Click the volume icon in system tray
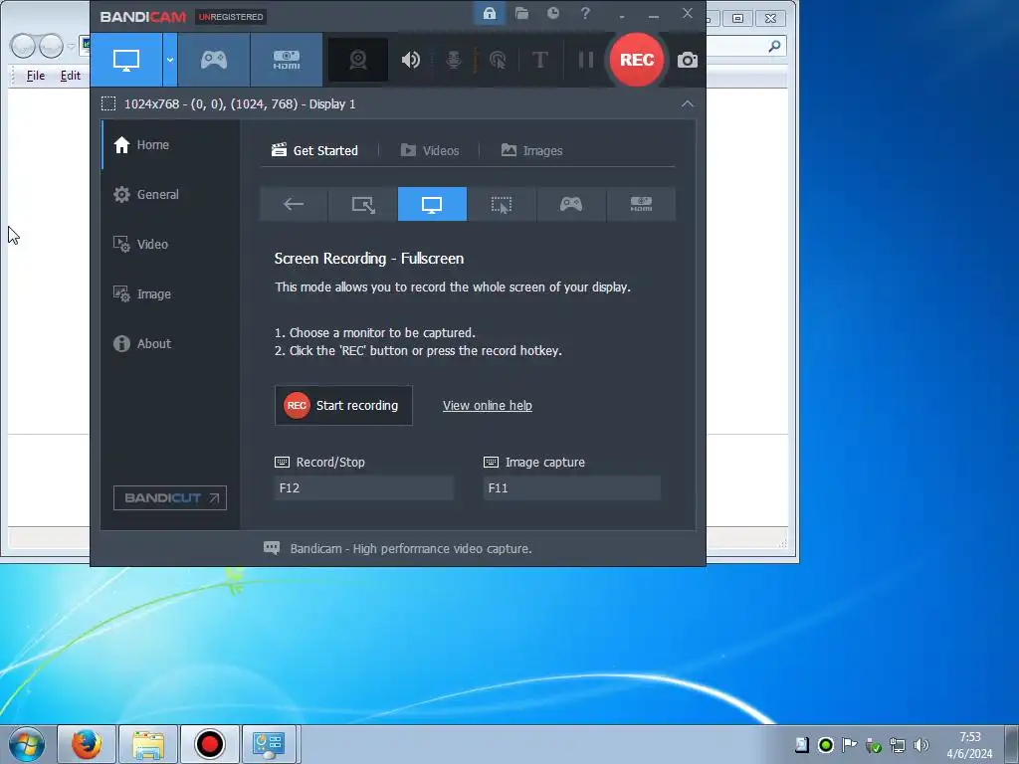This screenshot has width=1019, height=764. 920,745
